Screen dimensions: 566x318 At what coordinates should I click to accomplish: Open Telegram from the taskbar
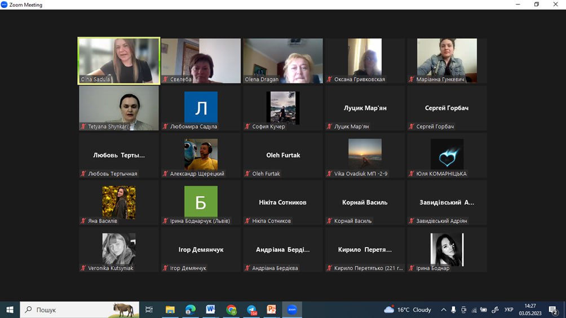pos(251,310)
